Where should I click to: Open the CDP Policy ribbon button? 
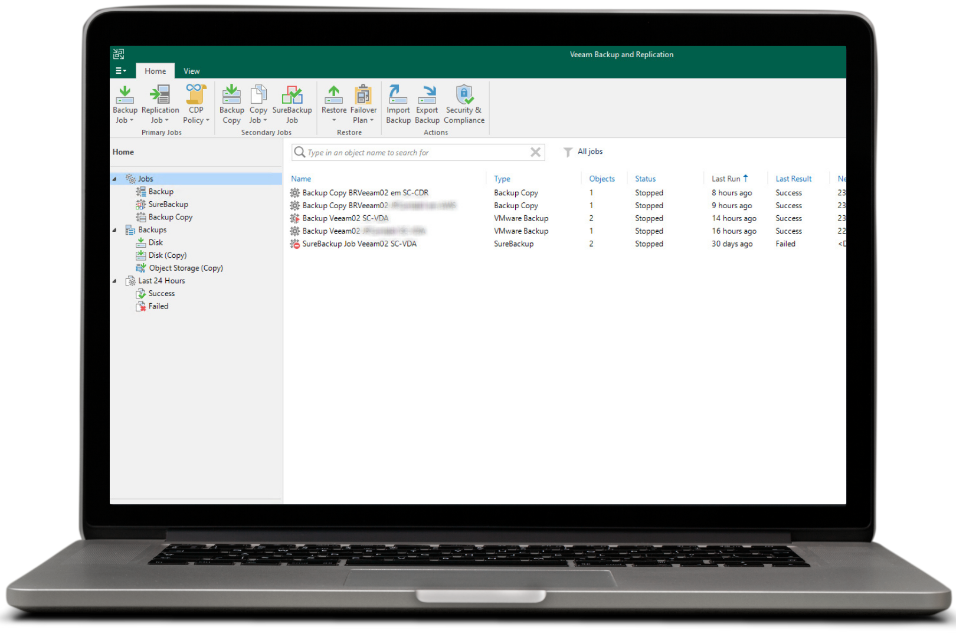tap(196, 104)
